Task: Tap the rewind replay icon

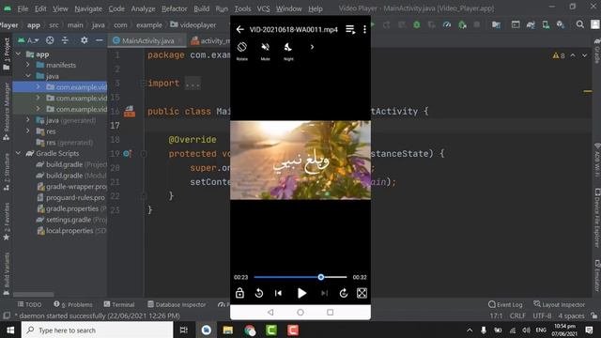Action: (259, 293)
